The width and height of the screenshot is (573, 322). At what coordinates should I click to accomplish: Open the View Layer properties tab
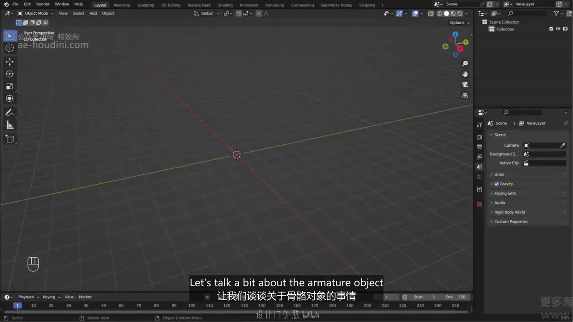(479, 157)
